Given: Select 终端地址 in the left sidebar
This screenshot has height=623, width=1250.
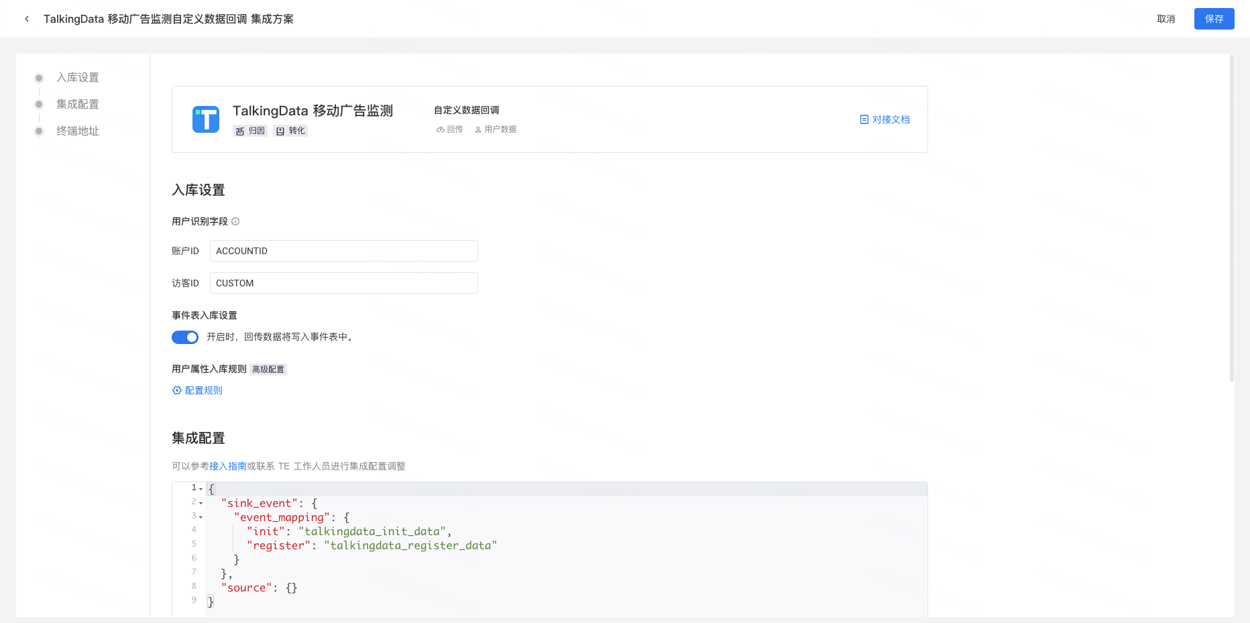Looking at the screenshot, I should point(77,131).
